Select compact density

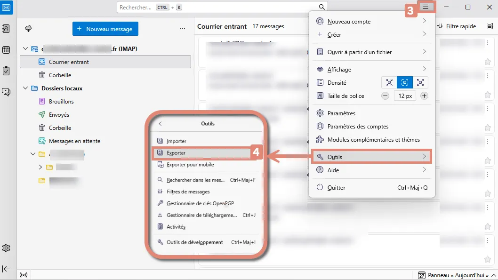tap(389, 82)
